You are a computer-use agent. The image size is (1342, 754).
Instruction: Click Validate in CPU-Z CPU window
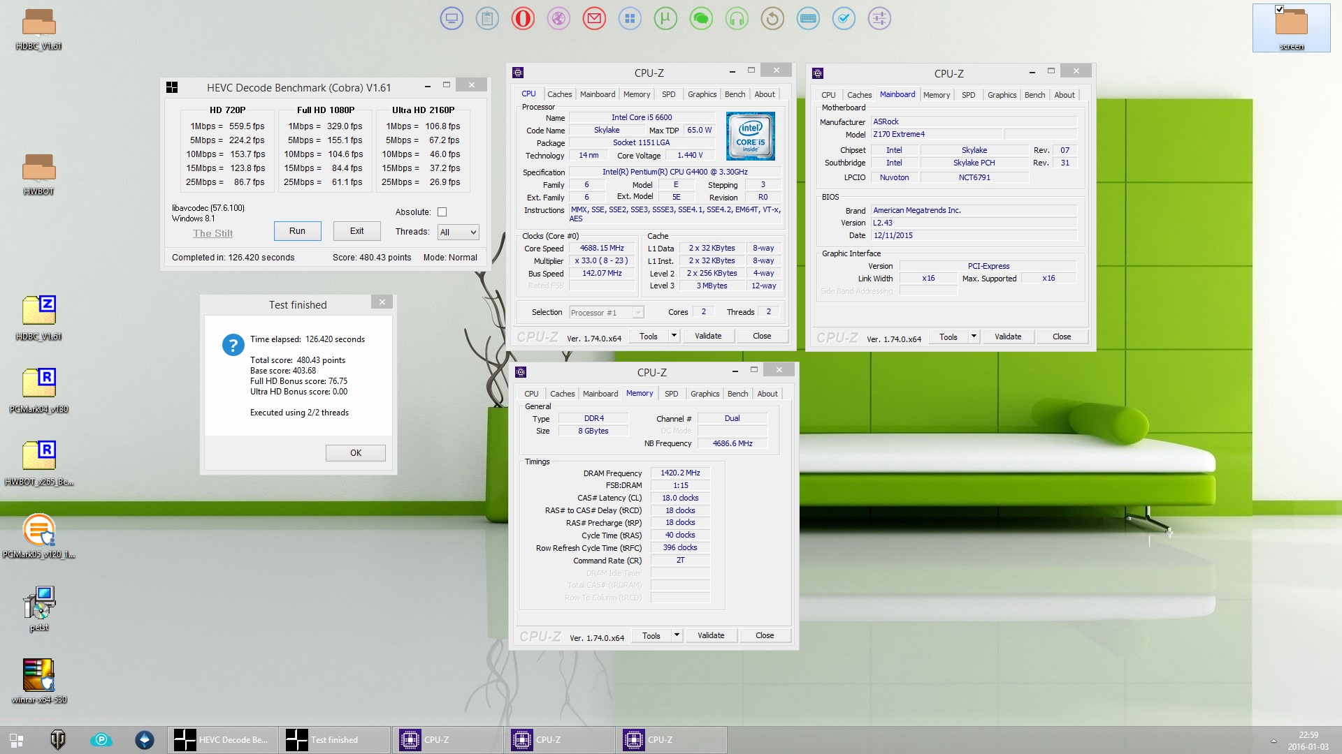(708, 337)
